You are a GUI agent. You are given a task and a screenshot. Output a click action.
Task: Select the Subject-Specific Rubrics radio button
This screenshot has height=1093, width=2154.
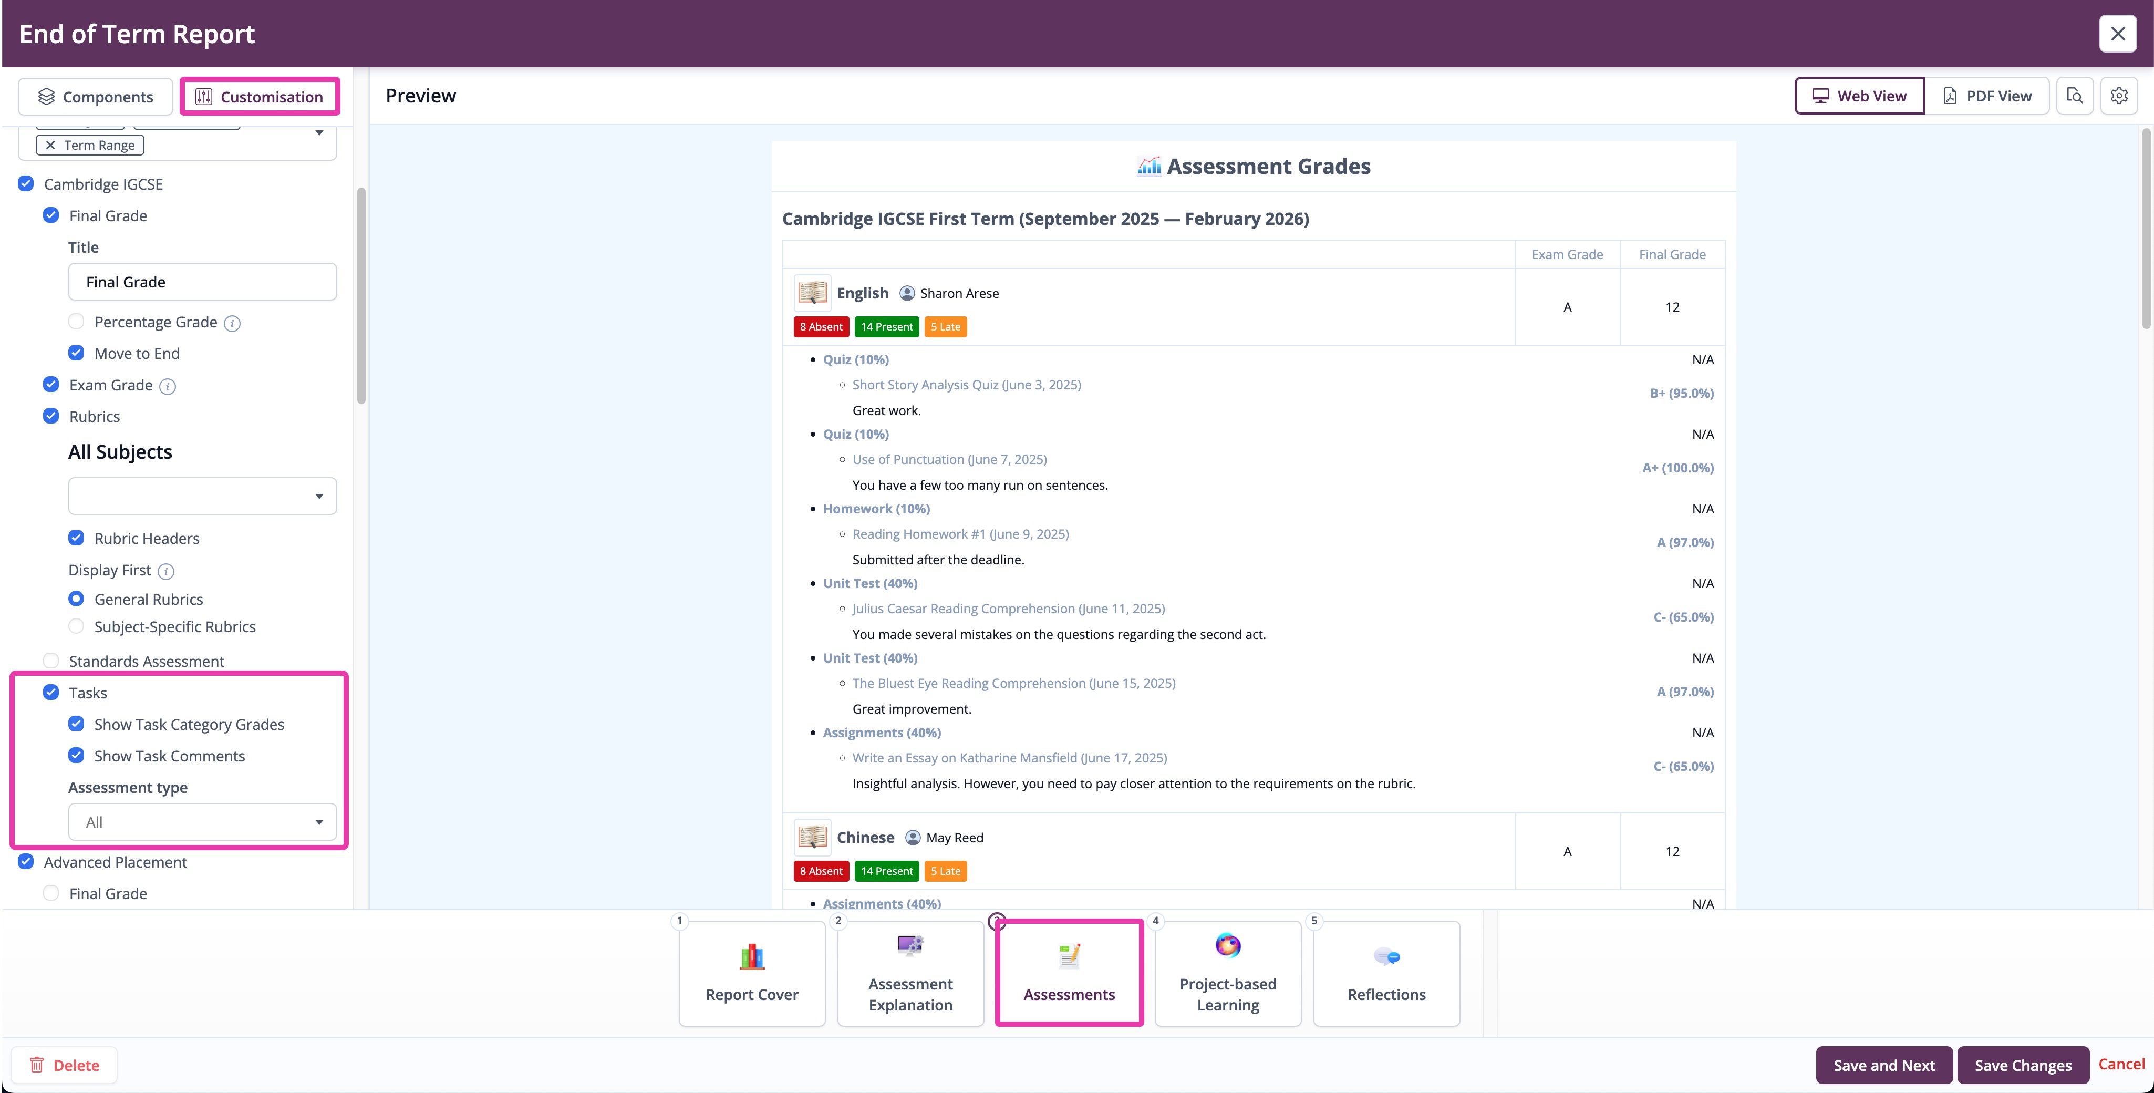click(76, 625)
